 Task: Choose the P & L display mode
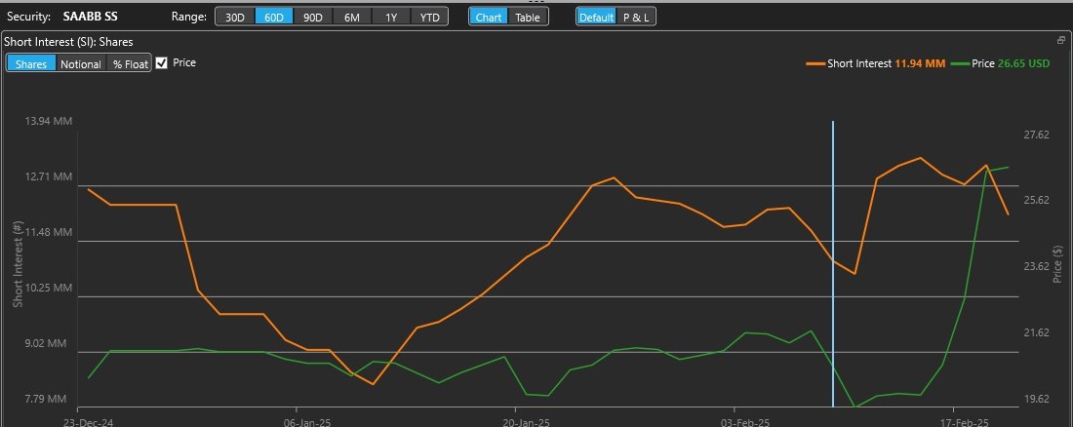point(636,18)
